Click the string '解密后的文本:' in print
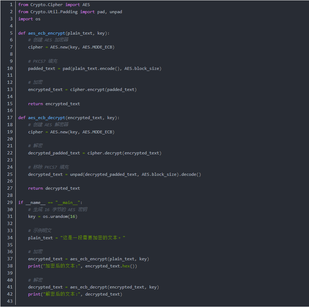This screenshot has width=309, height=307. tap(61, 294)
